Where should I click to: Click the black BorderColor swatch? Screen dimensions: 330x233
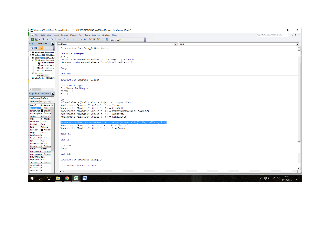(42, 111)
